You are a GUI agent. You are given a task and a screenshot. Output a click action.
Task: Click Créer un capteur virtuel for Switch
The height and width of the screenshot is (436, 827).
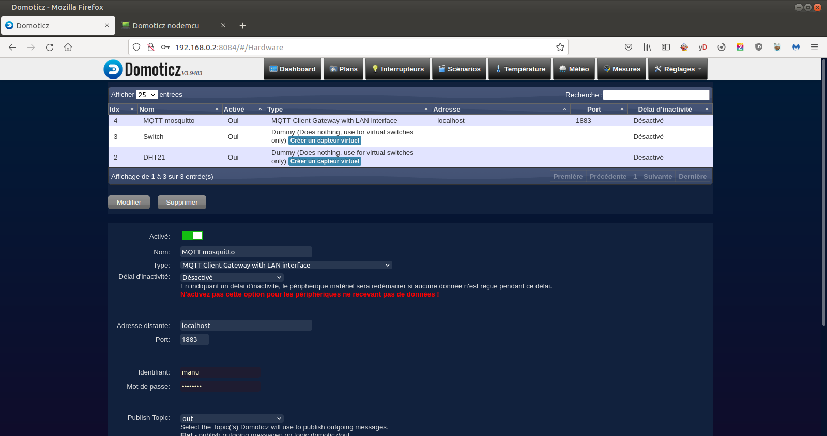(x=325, y=141)
